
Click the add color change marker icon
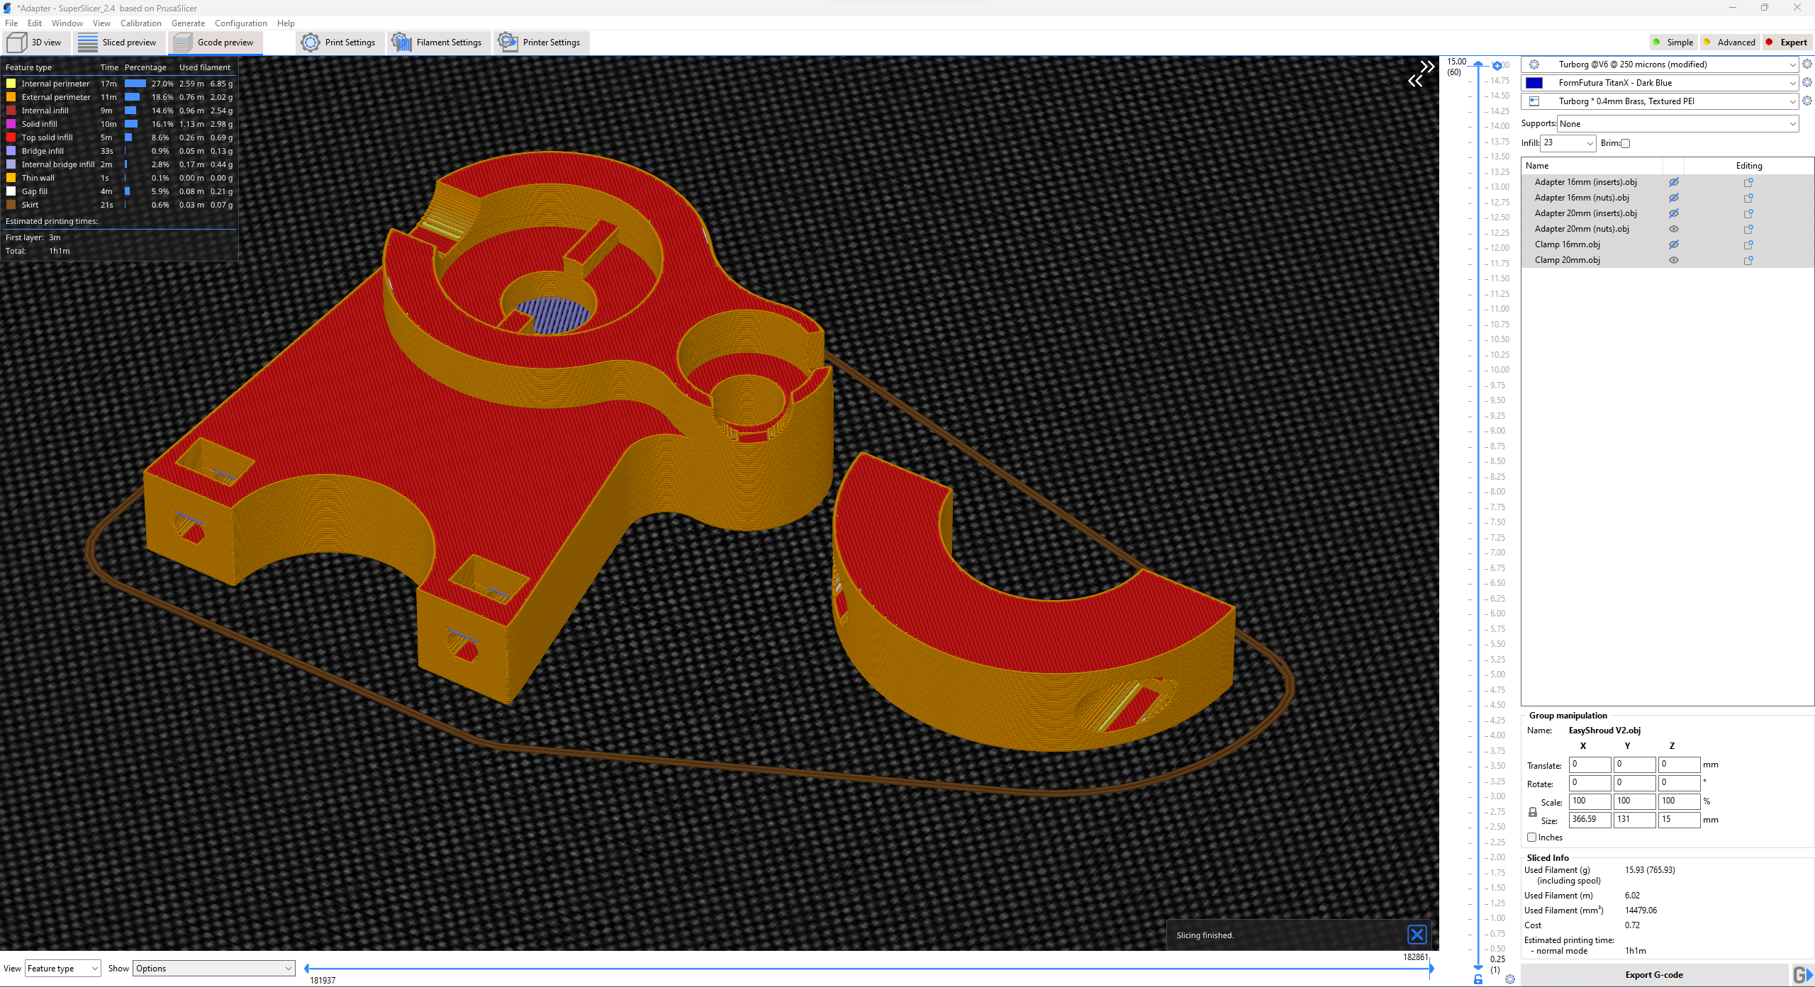(x=1497, y=65)
